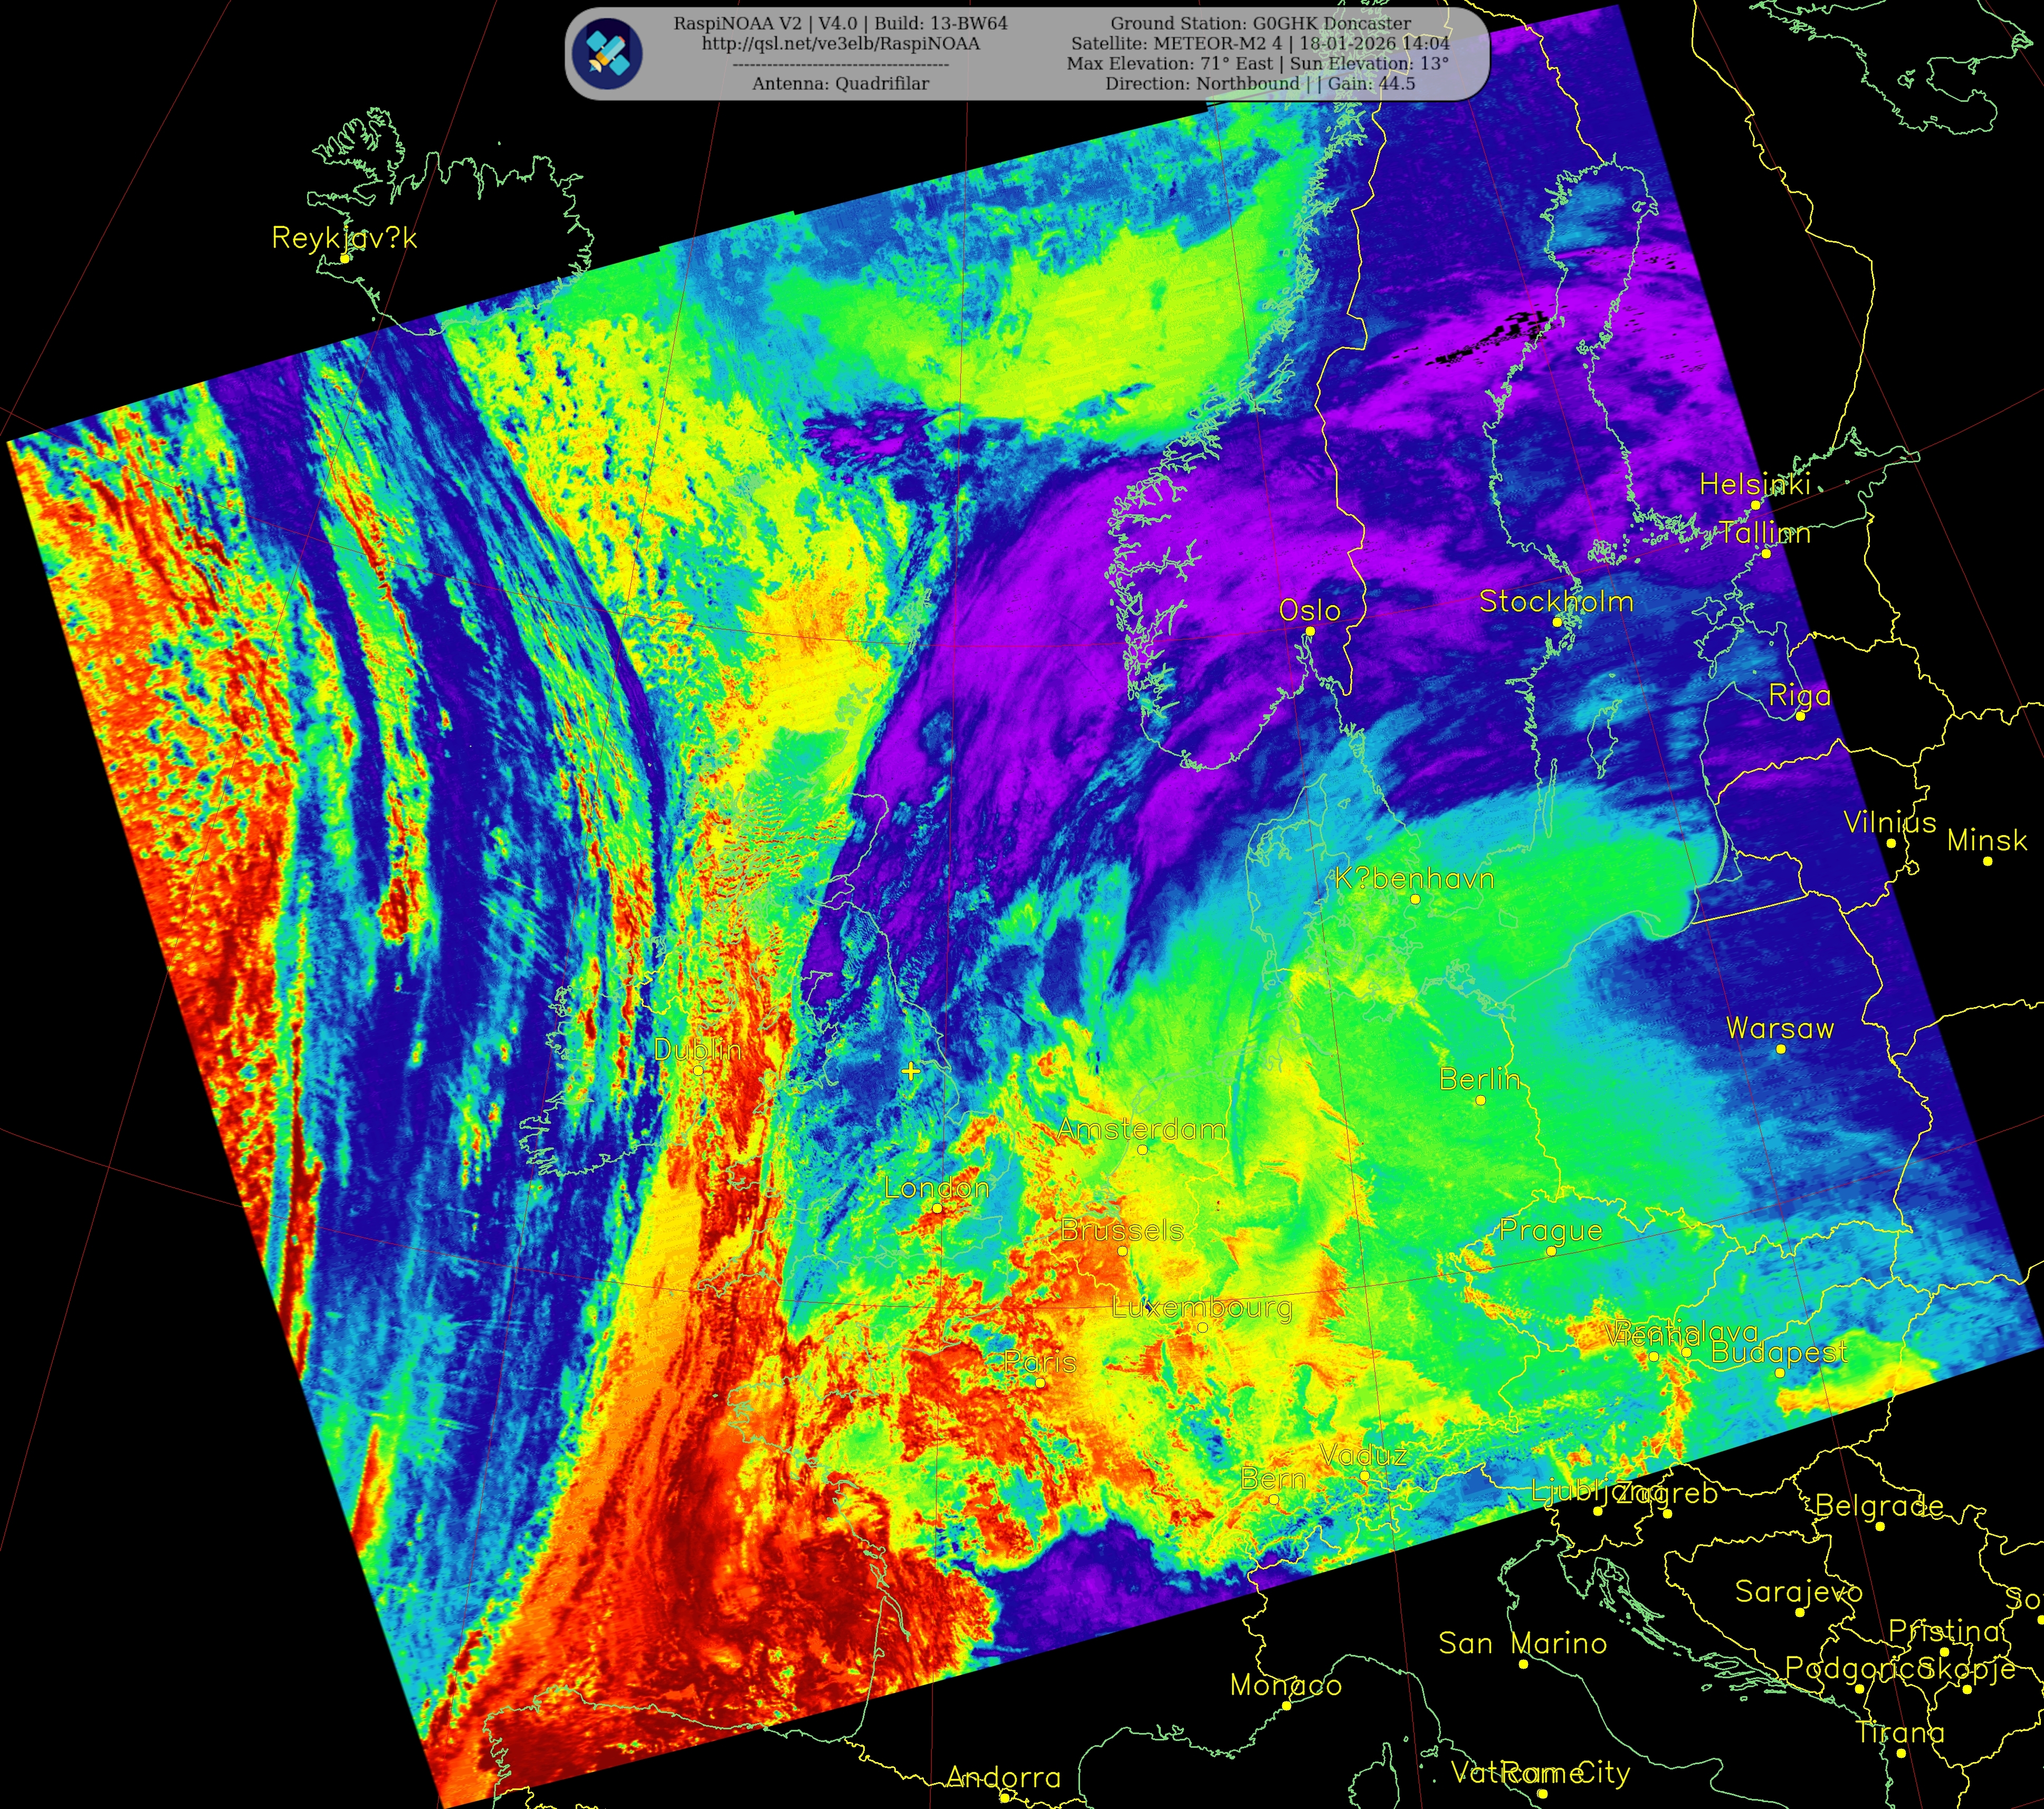
Task: Click the Monaco city marker dot
Action: 1286,1705
